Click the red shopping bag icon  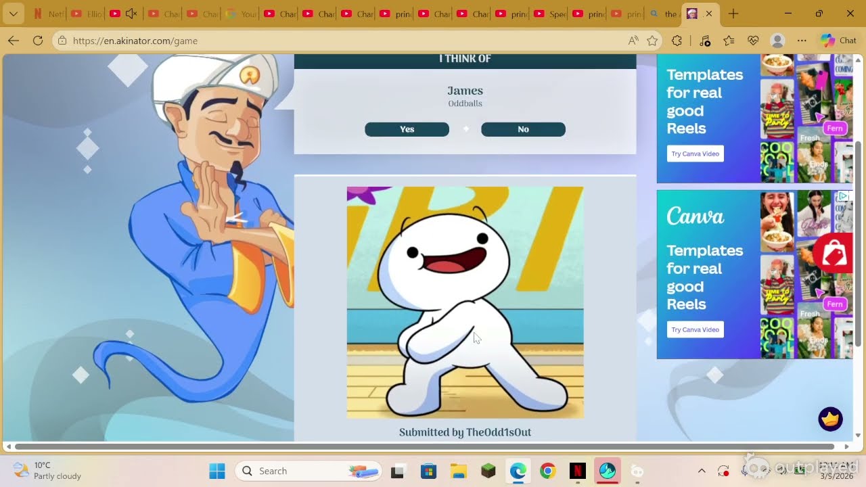pyautogui.click(x=834, y=254)
